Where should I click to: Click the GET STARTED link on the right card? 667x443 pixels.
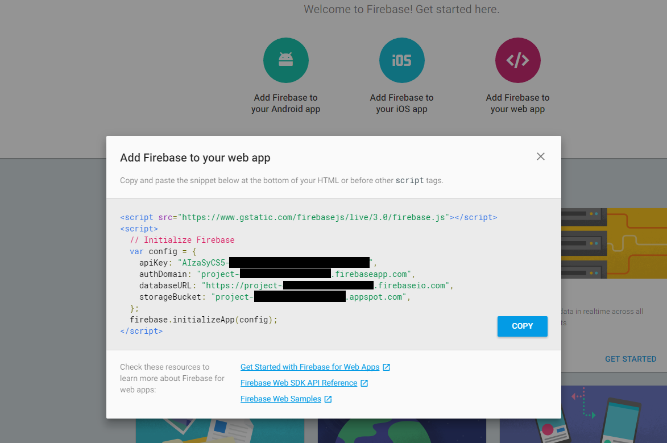[x=630, y=359]
